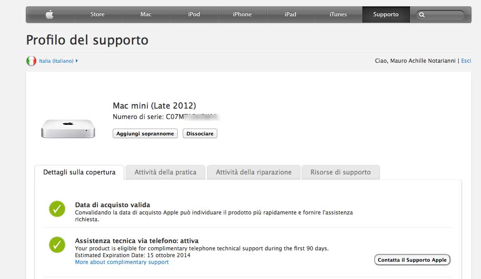Click the Dissociare button
Image resolution: width=481 pixels, height=279 pixels.
[200, 134]
